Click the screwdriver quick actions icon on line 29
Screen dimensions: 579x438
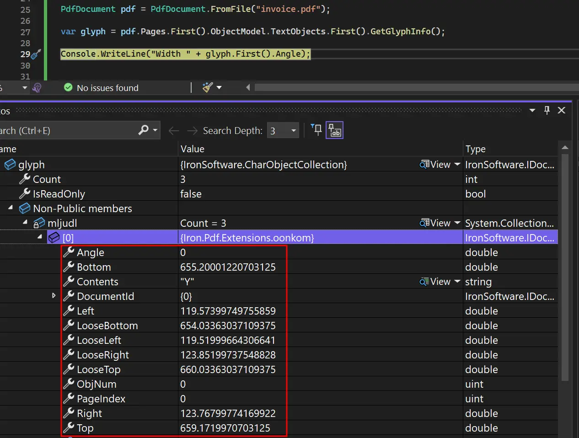coord(36,54)
